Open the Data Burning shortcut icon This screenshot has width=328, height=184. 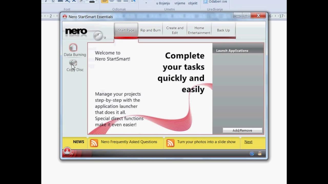tap(73, 47)
